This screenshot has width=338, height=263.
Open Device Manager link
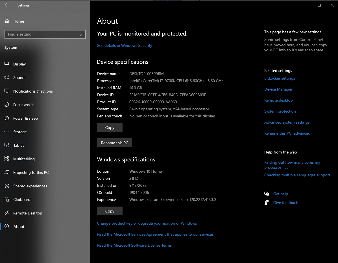[278, 89]
